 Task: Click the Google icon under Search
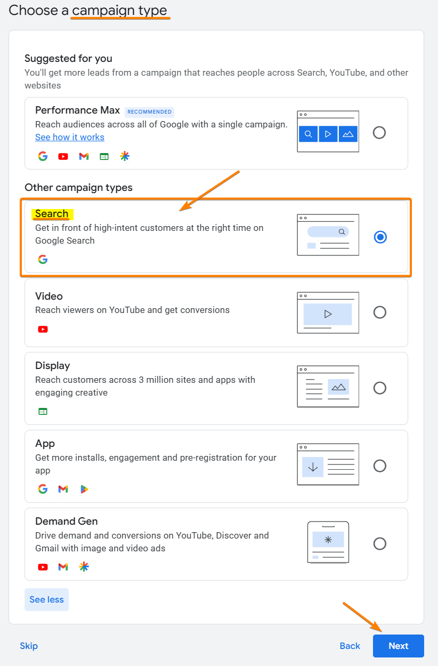click(x=43, y=260)
